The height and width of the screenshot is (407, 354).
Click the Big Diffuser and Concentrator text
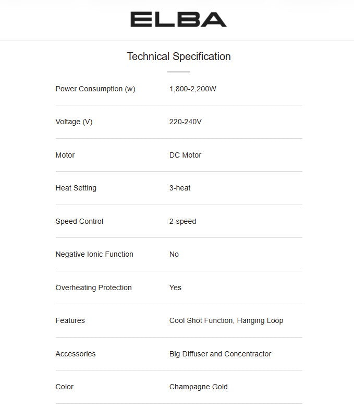pos(220,354)
